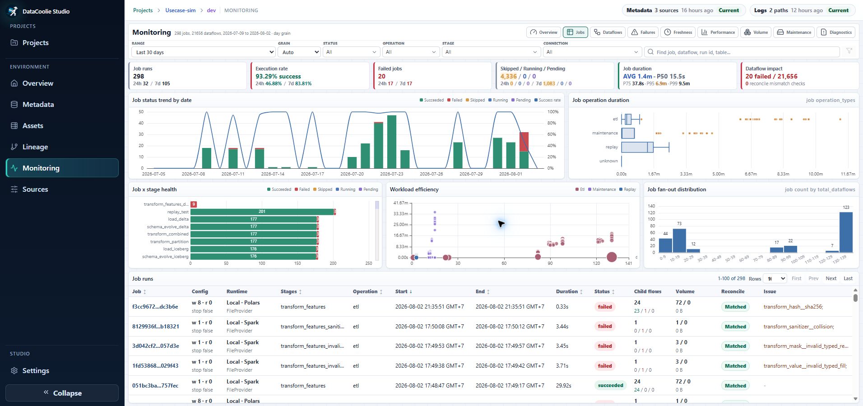The width and height of the screenshot is (863, 406).
Task: Open the Connection filter dropdown
Action: 592,52
